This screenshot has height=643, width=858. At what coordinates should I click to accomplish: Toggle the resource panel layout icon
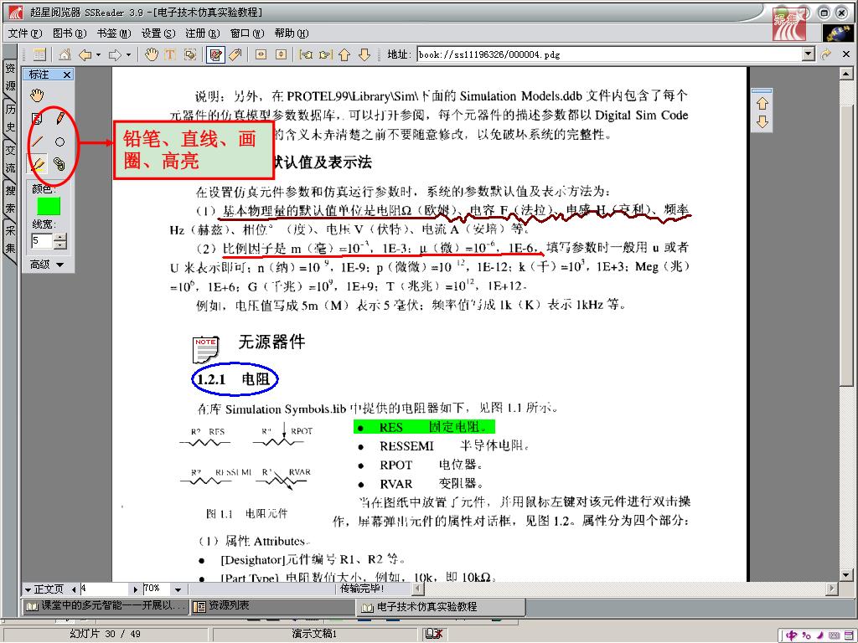point(39,54)
